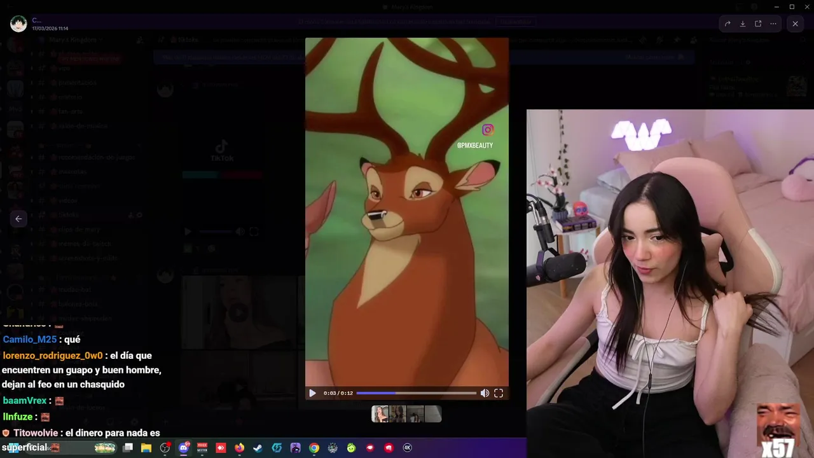Go to previous media with left arrow
814x458 pixels.
[18, 218]
